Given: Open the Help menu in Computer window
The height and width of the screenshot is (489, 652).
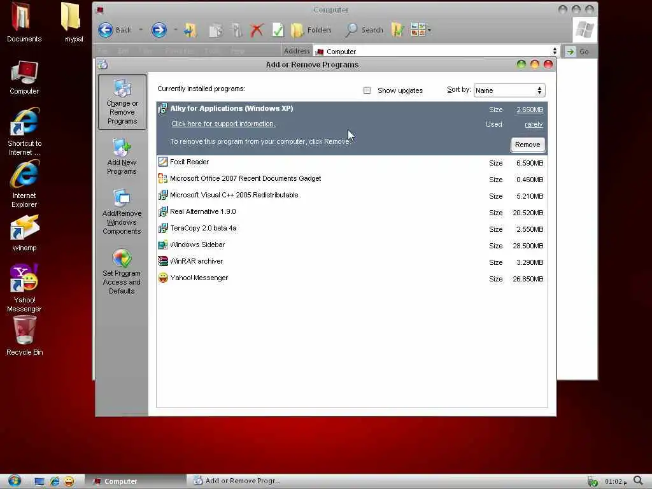Looking at the screenshot, I should tap(237, 51).
